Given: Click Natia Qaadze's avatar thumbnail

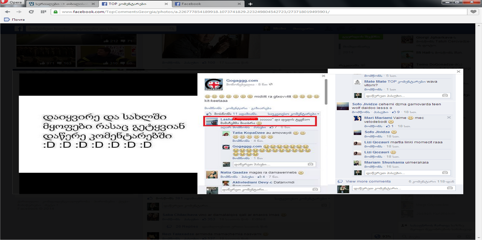Looking at the screenshot, I should 212,174.
